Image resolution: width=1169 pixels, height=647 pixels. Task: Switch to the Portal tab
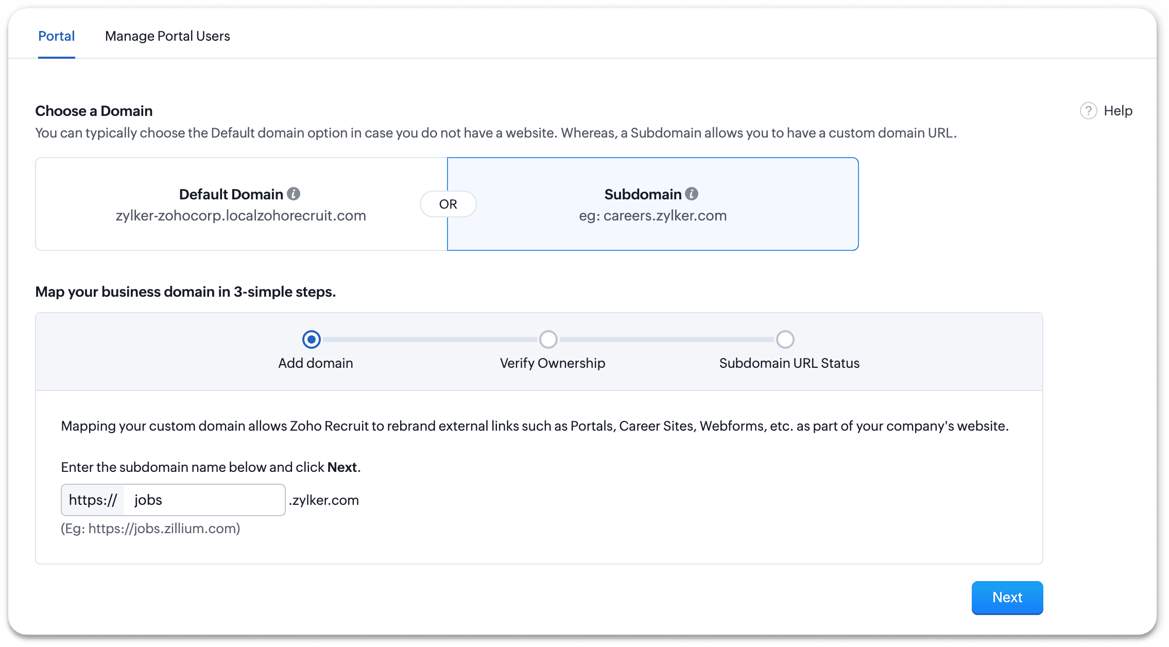point(57,36)
